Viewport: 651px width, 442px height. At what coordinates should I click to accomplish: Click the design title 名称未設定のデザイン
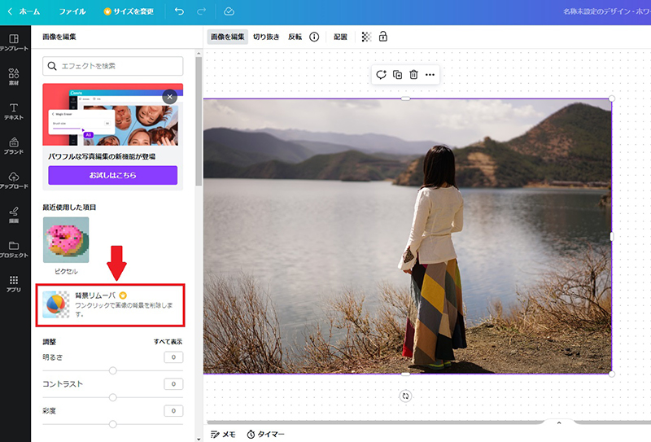(x=606, y=11)
